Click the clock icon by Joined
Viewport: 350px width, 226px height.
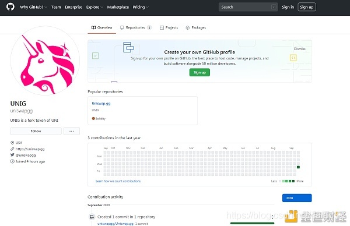point(12,161)
